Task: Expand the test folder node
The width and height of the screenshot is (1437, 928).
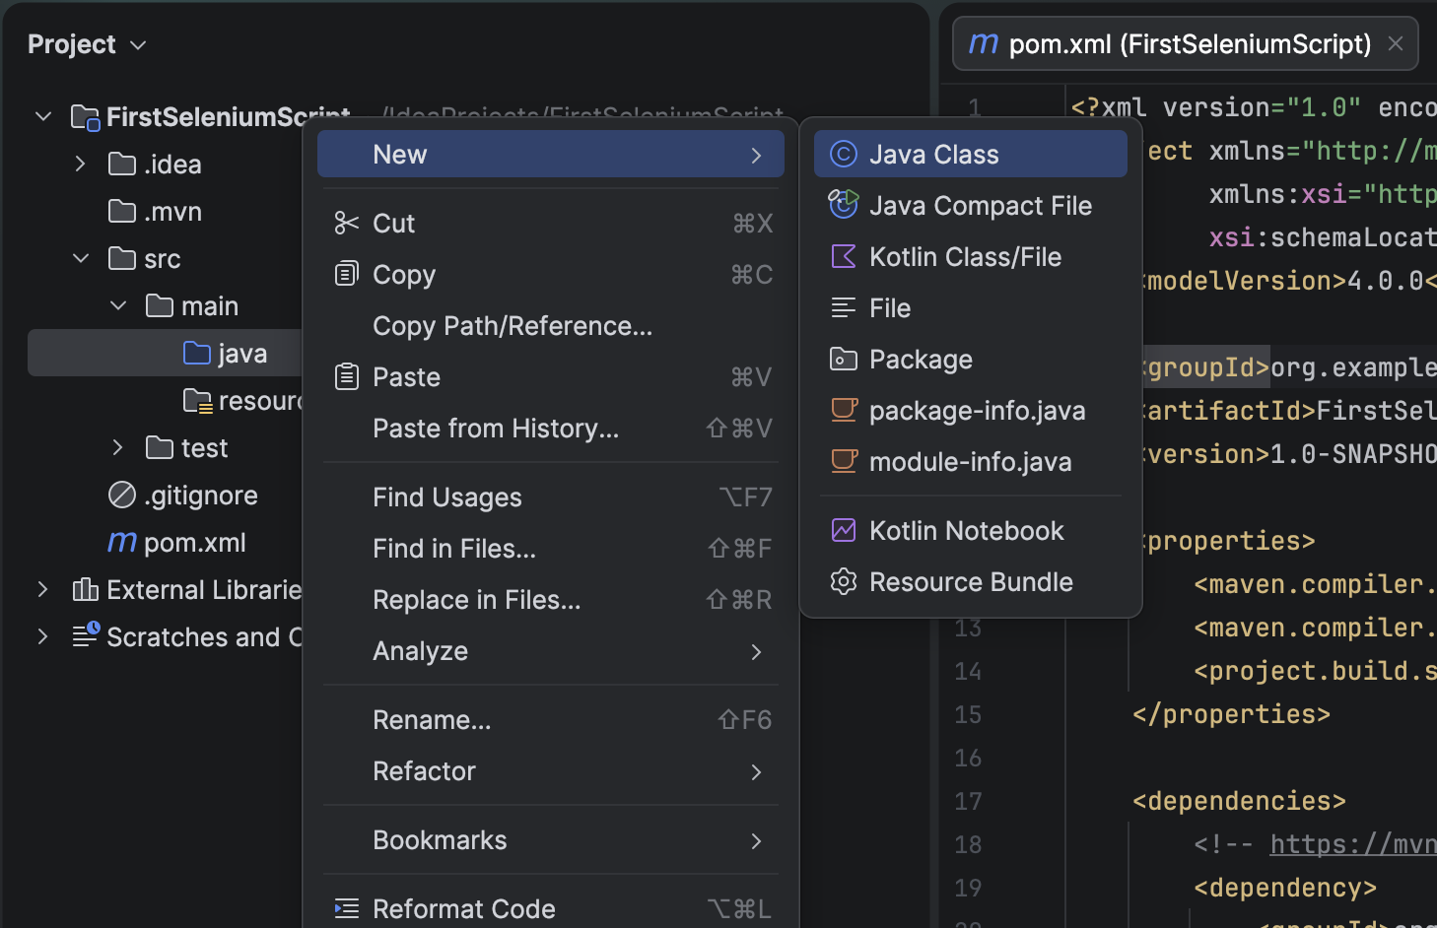Action: coord(118,448)
